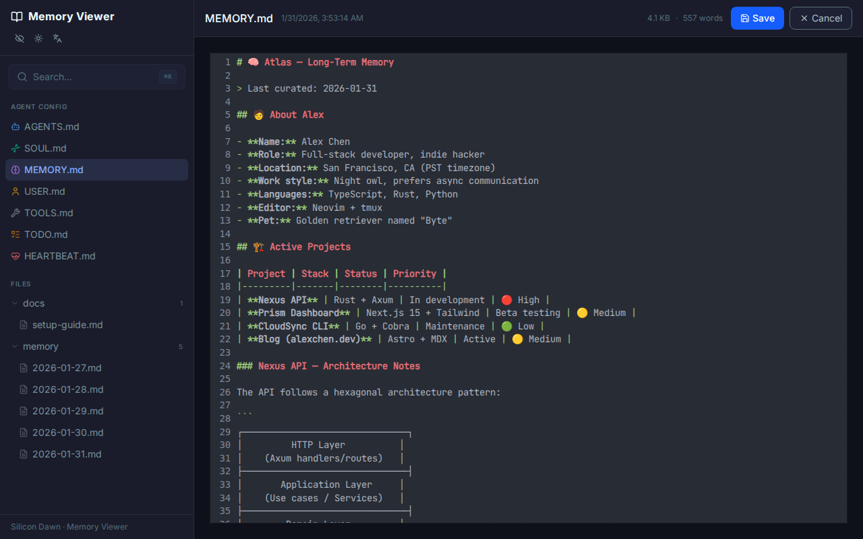
Task: Click the 'Location: San Francisco, CA' line
Action: pyautogui.click(x=366, y=168)
